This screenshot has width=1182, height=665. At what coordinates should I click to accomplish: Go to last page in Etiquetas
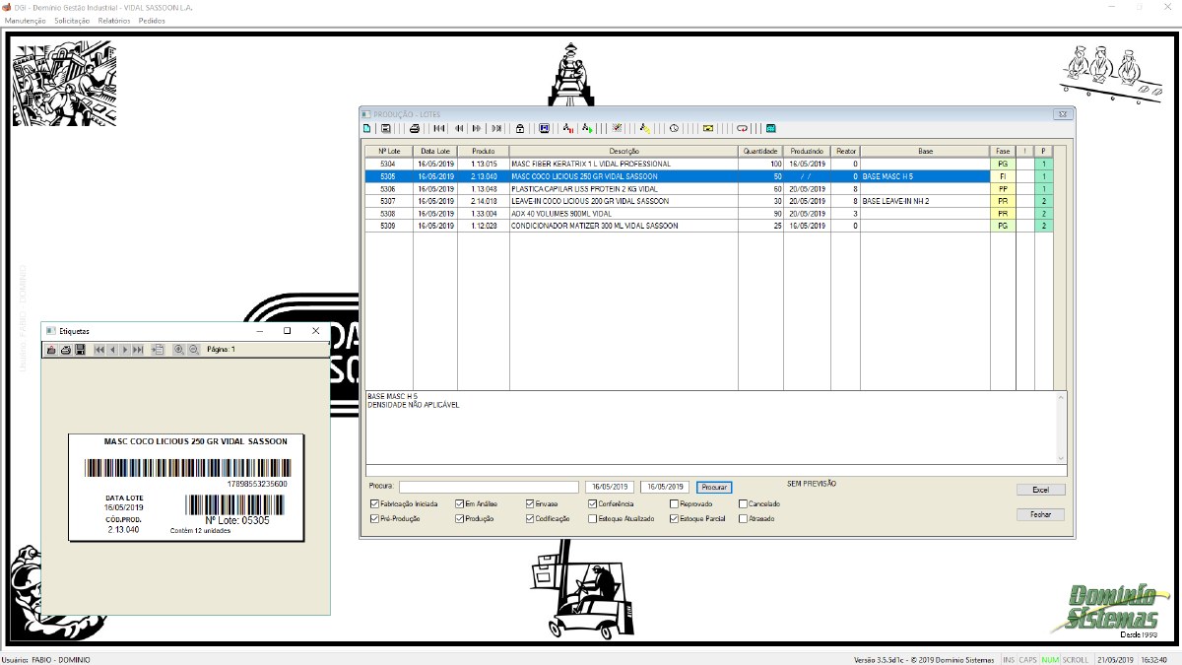pos(138,349)
